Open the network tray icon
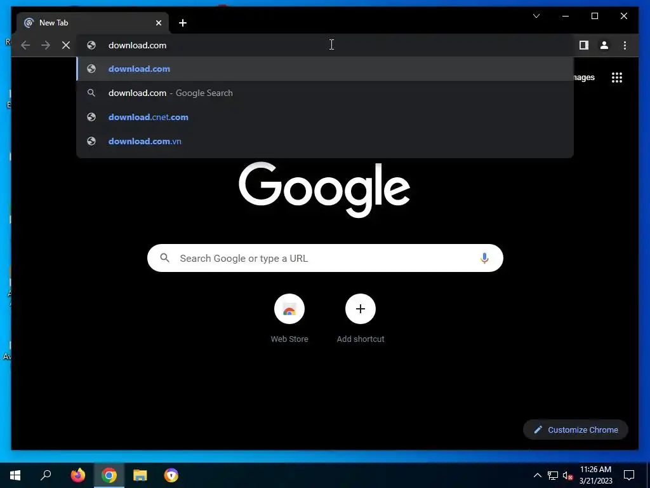The image size is (650, 488). click(553, 475)
